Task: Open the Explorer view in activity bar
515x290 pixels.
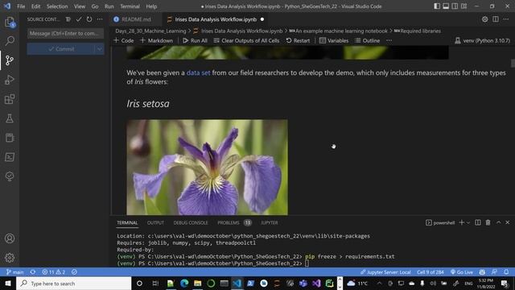Action: pos(10,22)
